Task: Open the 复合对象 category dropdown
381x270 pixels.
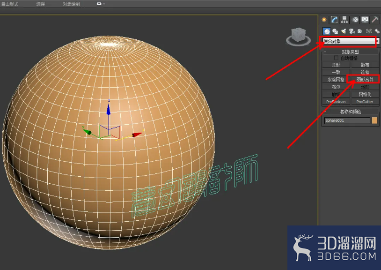Action: point(350,41)
